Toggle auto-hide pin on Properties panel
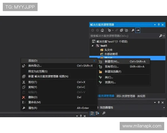Image resolution: width=167 pixels, height=133 pixels. 159,103
